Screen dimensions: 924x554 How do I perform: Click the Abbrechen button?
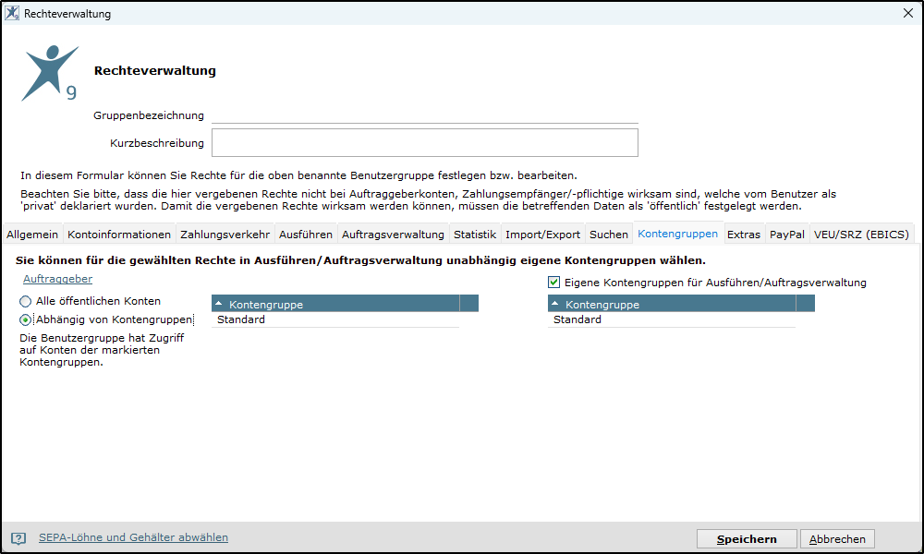point(837,538)
